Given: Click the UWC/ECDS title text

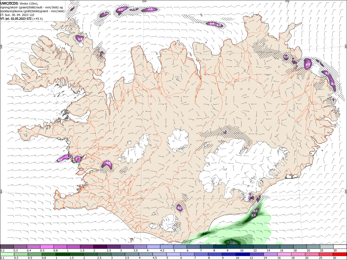Looking at the screenshot, I should pos(9,4).
